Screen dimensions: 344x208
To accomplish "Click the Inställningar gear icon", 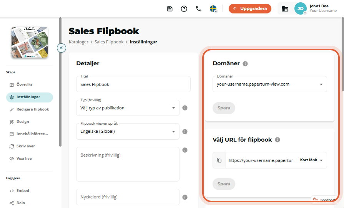I will pos(12,97).
